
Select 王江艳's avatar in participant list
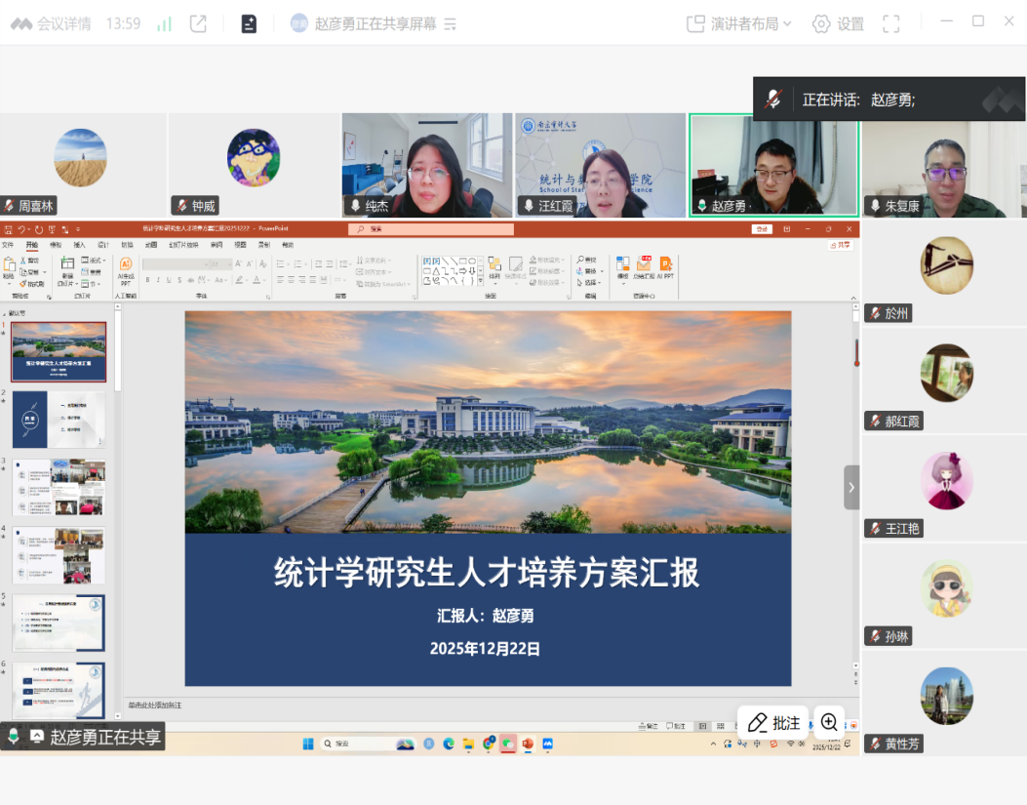pos(946,480)
